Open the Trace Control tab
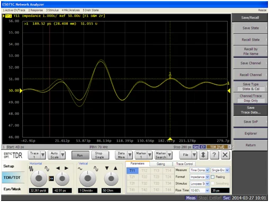269x202 pixels. [184, 164]
